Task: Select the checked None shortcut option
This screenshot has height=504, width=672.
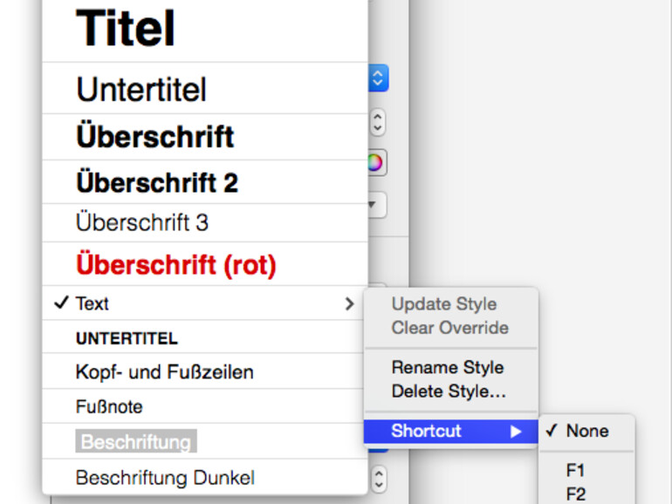Action: click(586, 431)
